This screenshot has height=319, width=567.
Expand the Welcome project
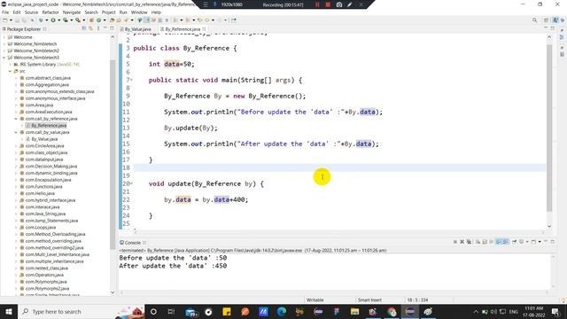(x=4, y=37)
